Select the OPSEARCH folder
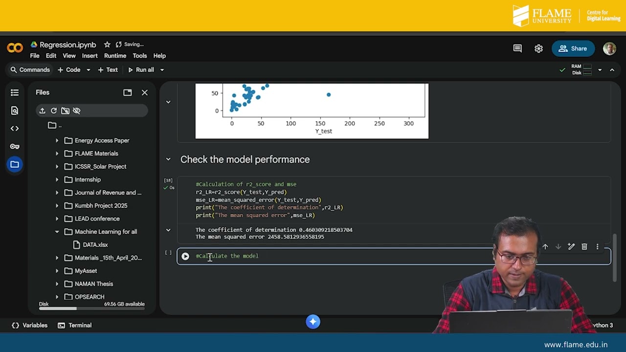 [89, 297]
